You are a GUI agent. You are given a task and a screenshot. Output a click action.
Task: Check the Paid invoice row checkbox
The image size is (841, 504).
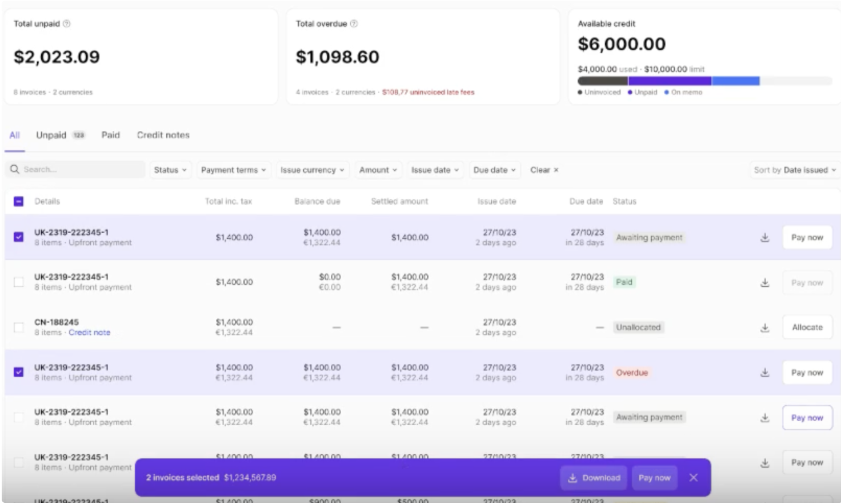click(x=18, y=282)
